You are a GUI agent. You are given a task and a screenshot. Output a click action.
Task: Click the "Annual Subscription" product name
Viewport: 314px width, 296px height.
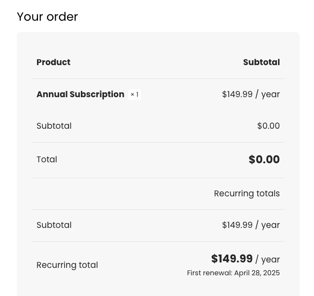coord(80,94)
